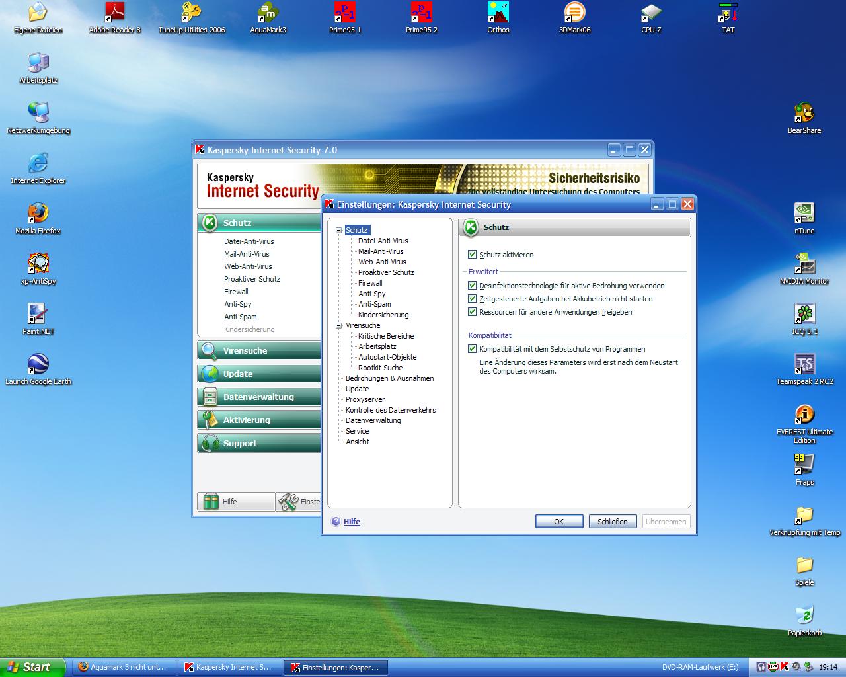Viewport: 846px width, 677px height.
Task: Open Anti-Spy in main window list
Action: pos(238,304)
